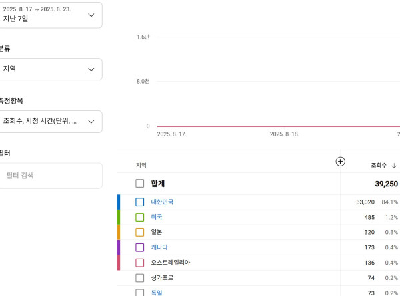The width and height of the screenshot is (400, 296).
Task: Open the 독일 region link
Action: (x=157, y=293)
